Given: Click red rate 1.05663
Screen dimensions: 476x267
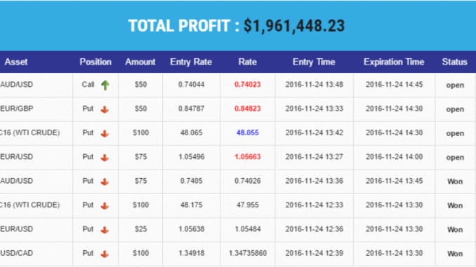Looking at the screenshot, I should [248, 157].
